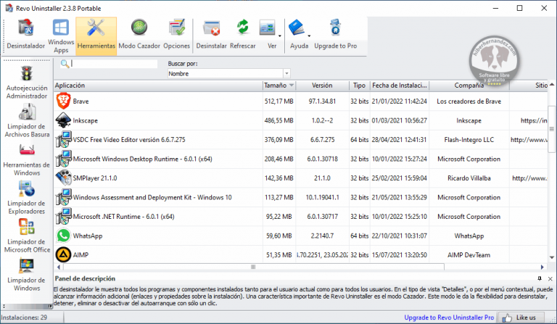Click date 22/10/2021 10:31:07 cell

coord(400,236)
